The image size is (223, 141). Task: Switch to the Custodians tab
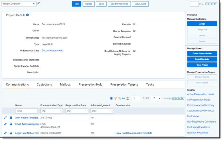(x=44, y=85)
